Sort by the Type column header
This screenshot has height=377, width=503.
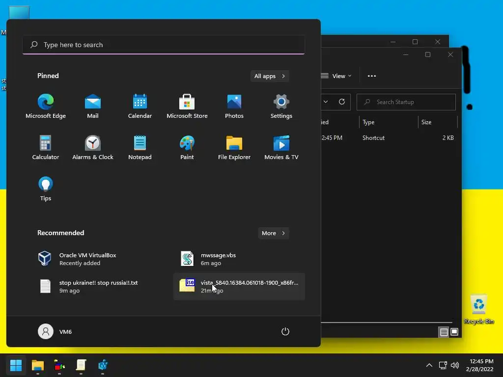(389, 122)
